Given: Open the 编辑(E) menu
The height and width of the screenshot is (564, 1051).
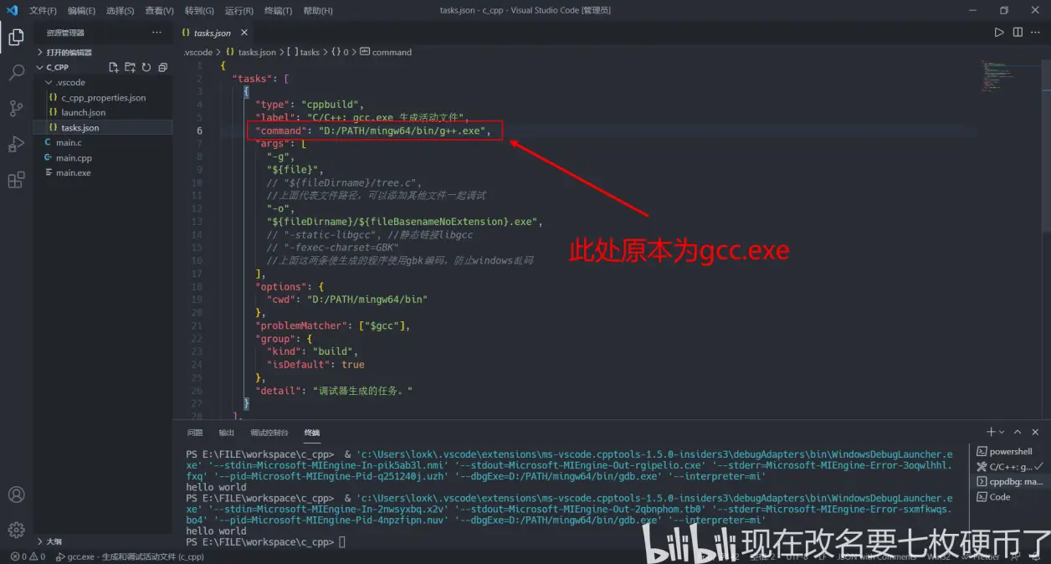Looking at the screenshot, I should pyautogui.click(x=82, y=11).
